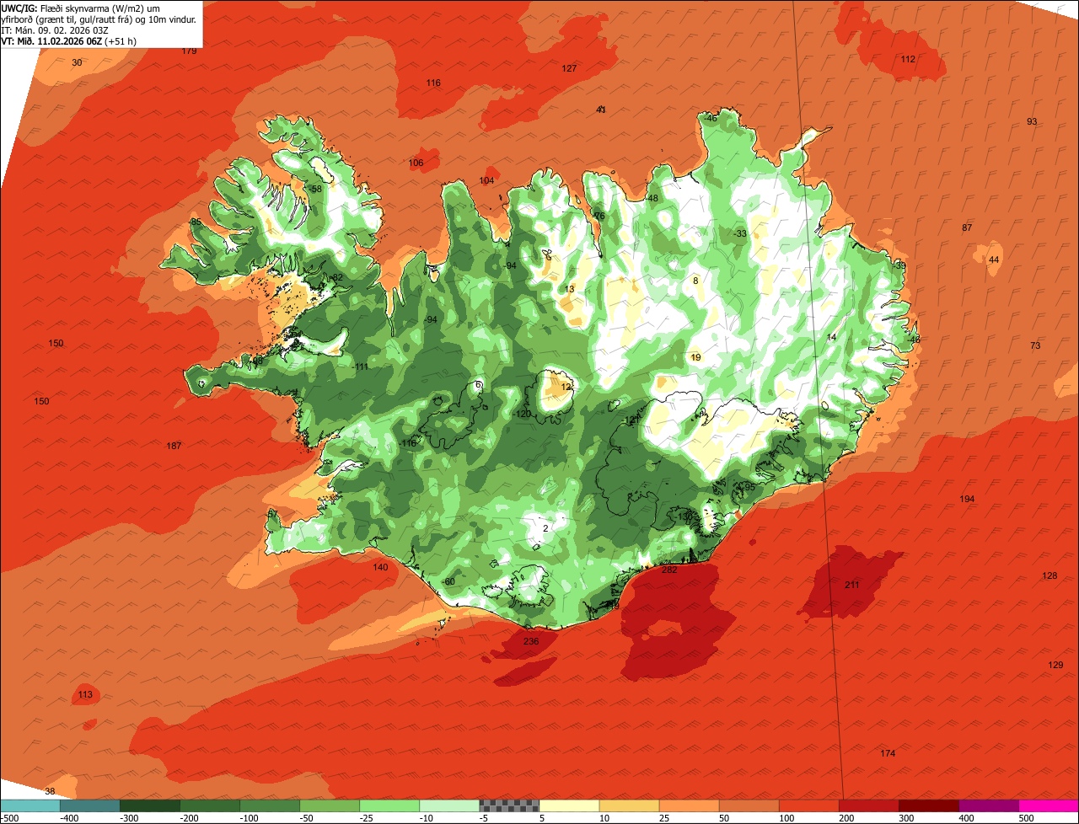This screenshot has width=1079, height=824.
Task: Click the map value 44 in the orange patch
Action: tap(994, 260)
